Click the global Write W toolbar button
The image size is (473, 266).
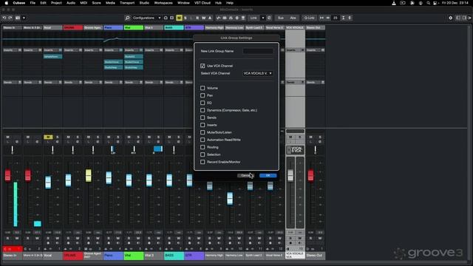204,18
